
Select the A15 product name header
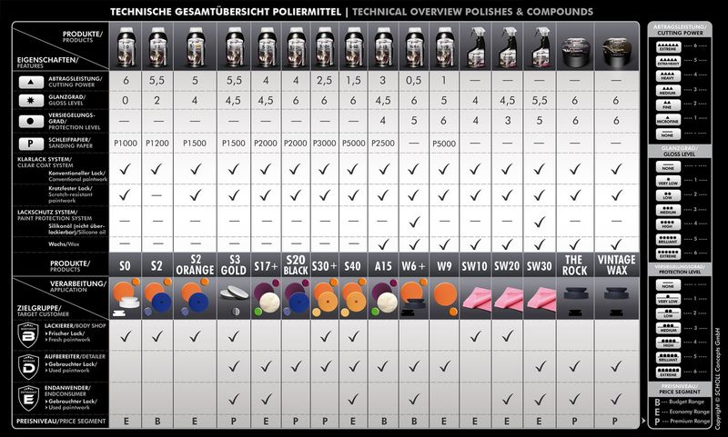(x=383, y=266)
